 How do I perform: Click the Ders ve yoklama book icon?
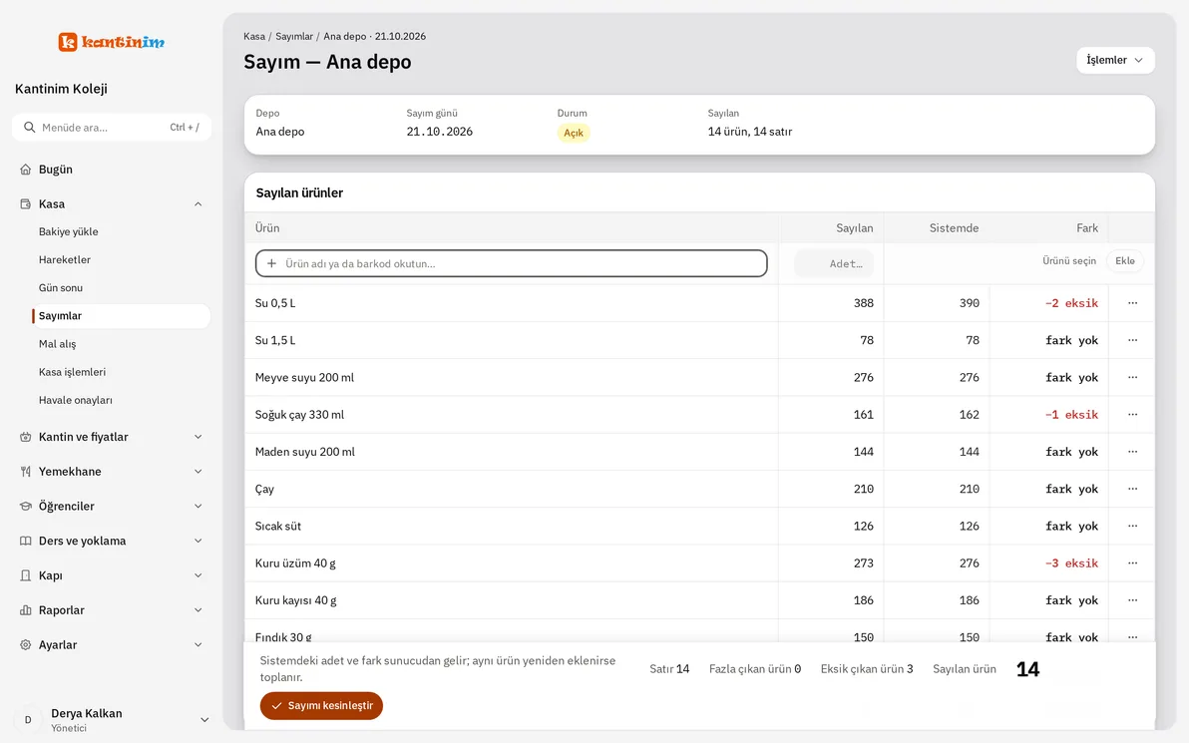[26, 542]
